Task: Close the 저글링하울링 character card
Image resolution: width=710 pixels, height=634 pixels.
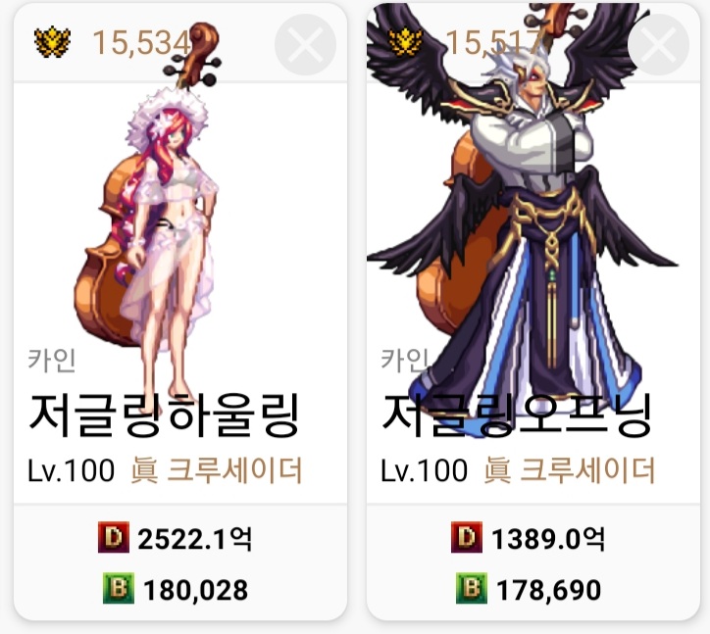Action: pos(305,44)
